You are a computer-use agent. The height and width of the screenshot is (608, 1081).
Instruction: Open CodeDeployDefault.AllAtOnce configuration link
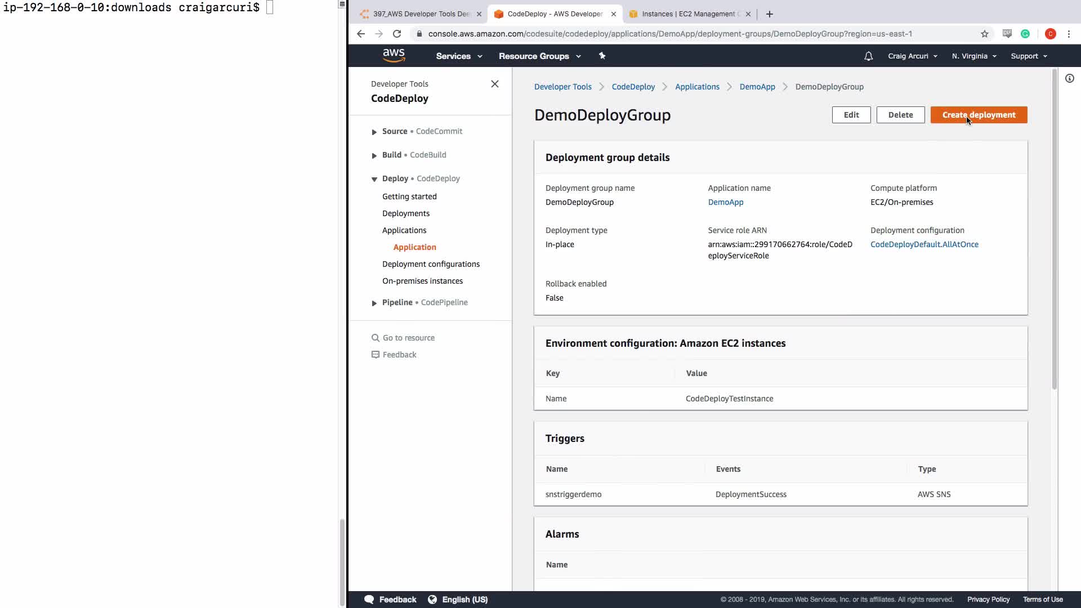[x=924, y=244]
